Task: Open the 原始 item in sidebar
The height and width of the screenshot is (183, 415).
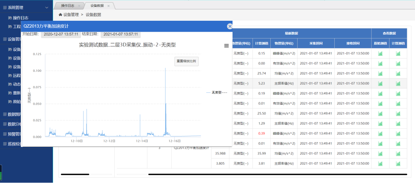Action: tap(14, 101)
